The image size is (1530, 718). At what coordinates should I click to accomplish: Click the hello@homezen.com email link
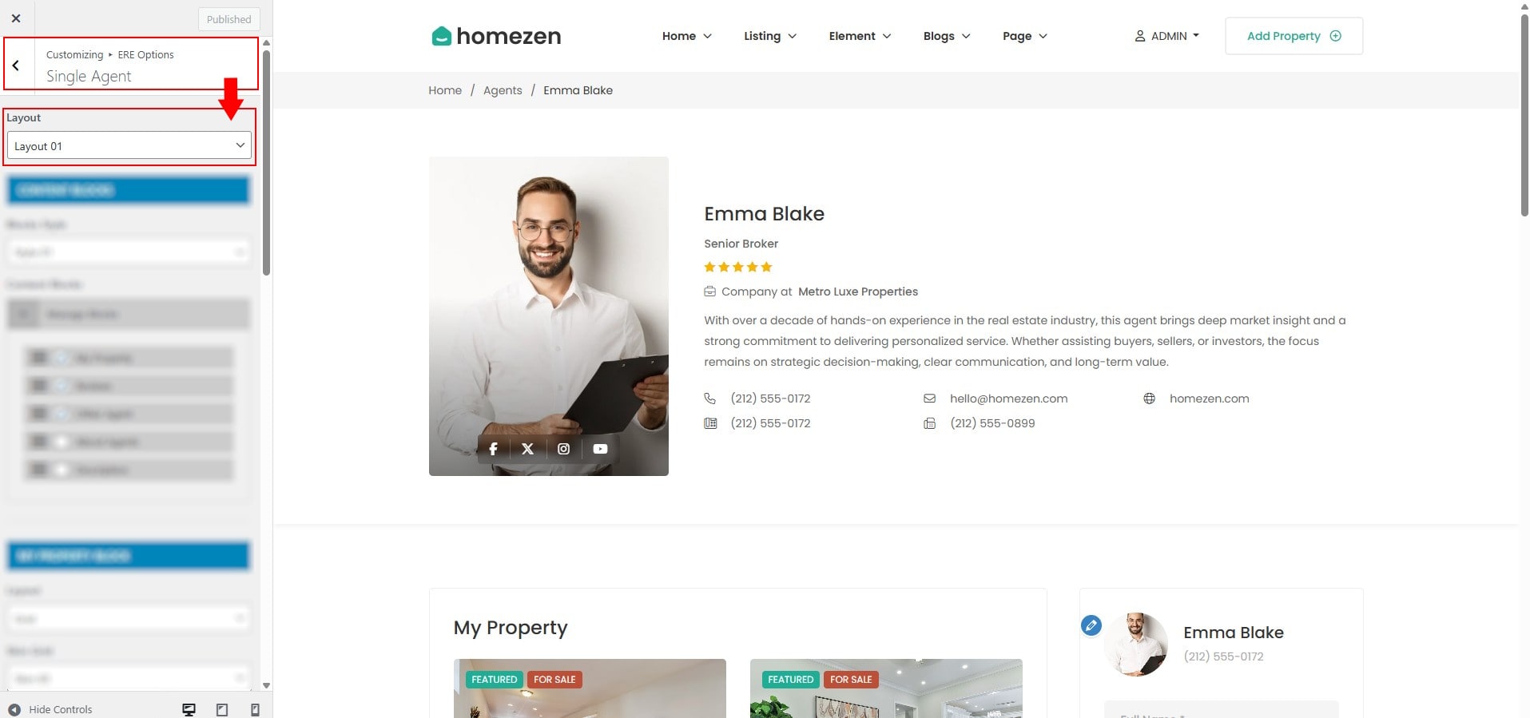coord(1008,399)
